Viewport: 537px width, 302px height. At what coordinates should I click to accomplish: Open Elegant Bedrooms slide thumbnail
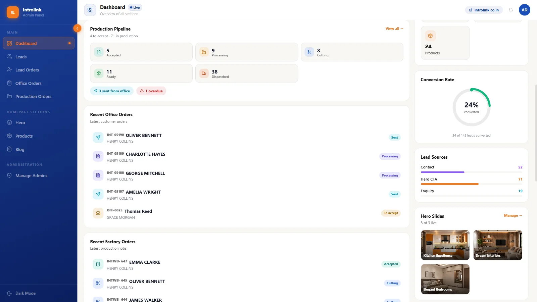(x=445, y=279)
